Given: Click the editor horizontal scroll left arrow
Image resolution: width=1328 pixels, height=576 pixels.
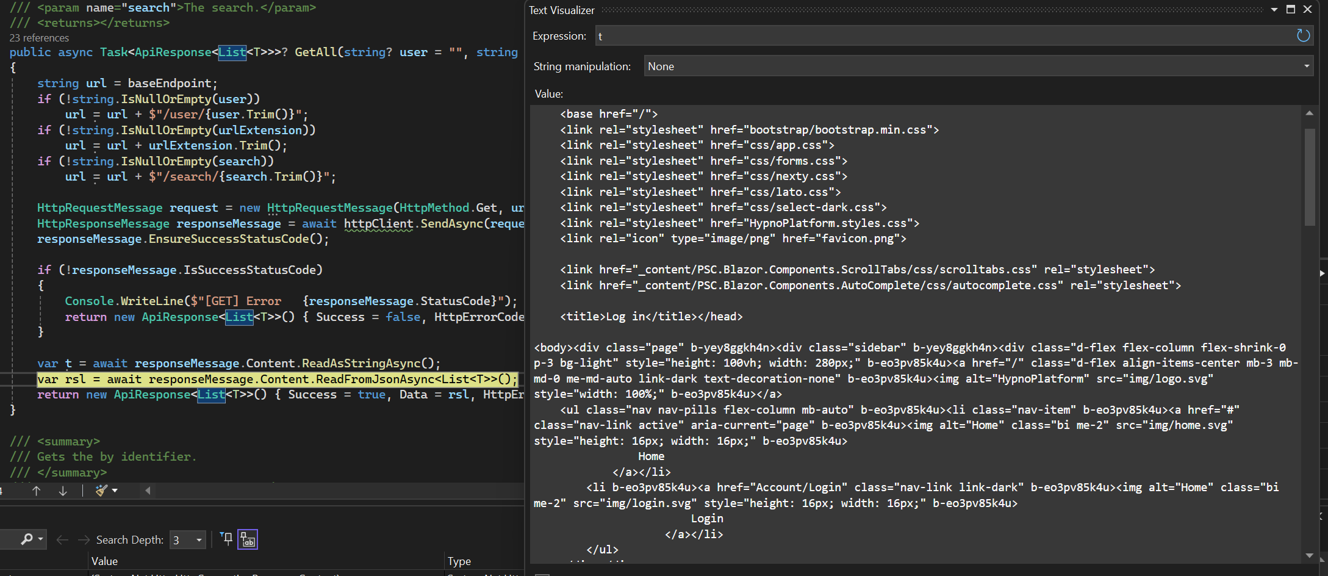Looking at the screenshot, I should 148,491.
